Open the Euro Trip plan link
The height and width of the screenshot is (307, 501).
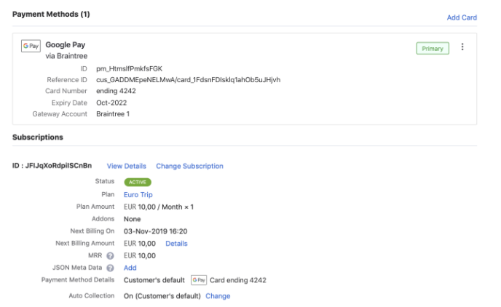pos(138,194)
